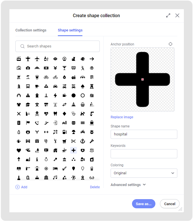
Task: Select the gift box shape
Action: (x=37, y=141)
